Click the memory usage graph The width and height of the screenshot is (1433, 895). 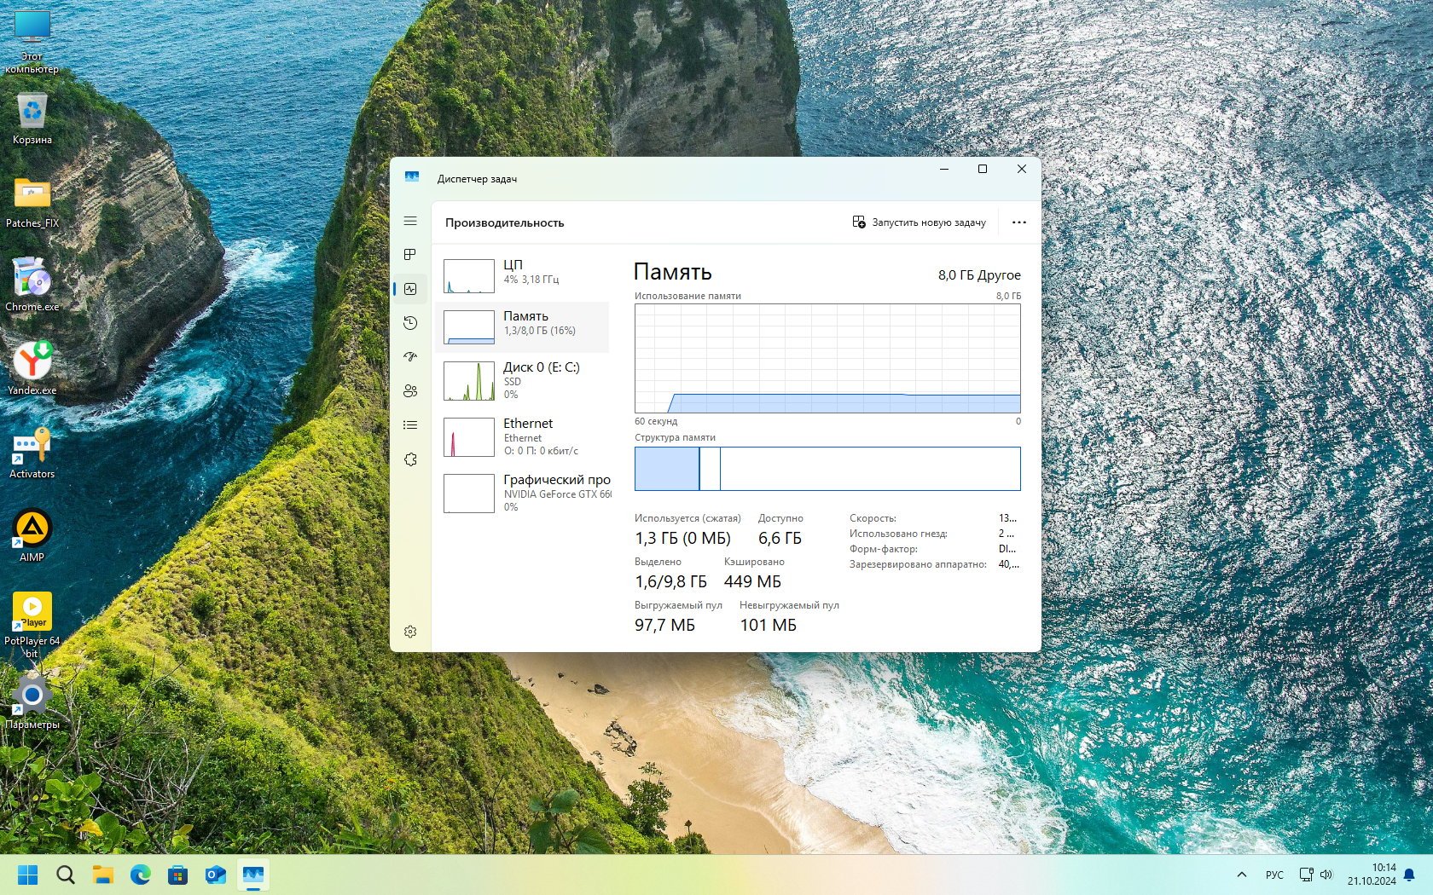click(827, 358)
